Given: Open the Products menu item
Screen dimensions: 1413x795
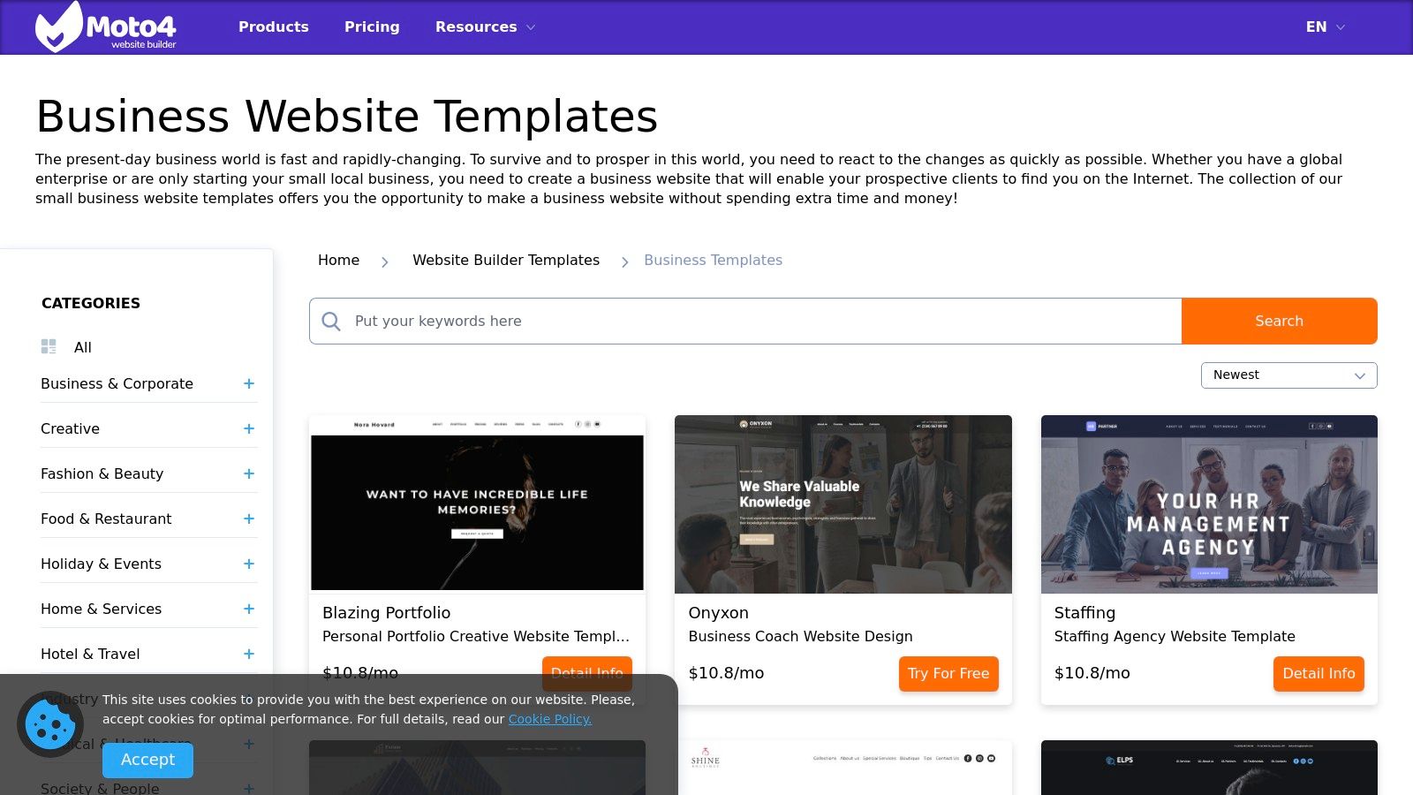Looking at the screenshot, I should (x=274, y=26).
